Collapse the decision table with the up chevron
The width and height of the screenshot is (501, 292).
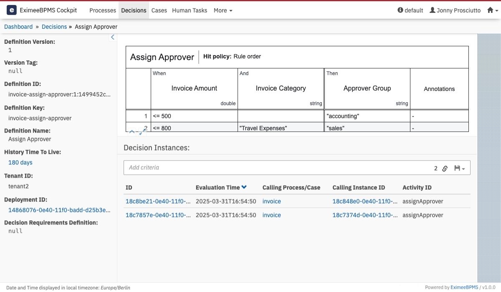point(132,132)
